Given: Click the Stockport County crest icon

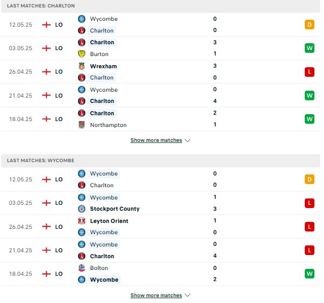Looking at the screenshot, I should (82, 209).
